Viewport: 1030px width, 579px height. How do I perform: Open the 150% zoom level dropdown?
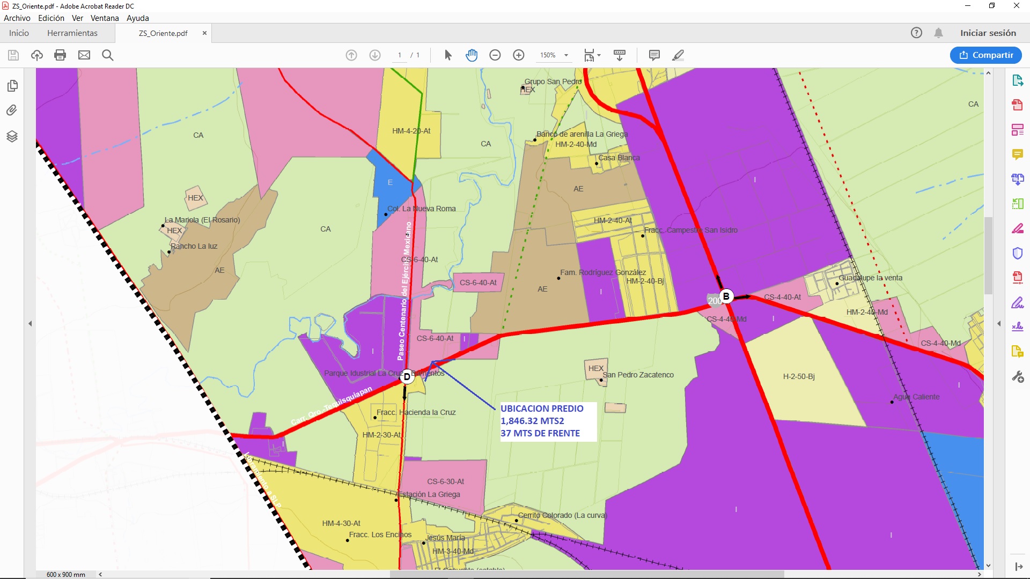[x=566, y=55]
